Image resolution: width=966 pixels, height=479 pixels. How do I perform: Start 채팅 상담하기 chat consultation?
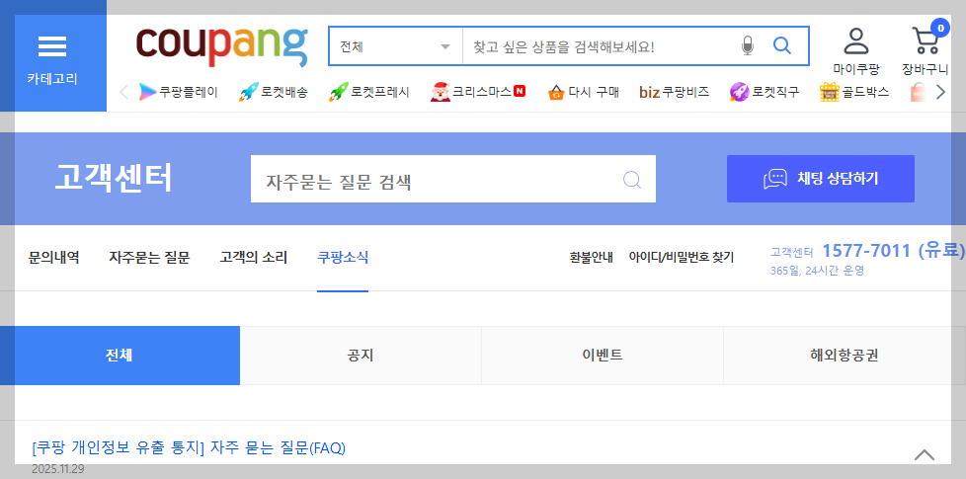pyautogui.click(x=821, y=179)
